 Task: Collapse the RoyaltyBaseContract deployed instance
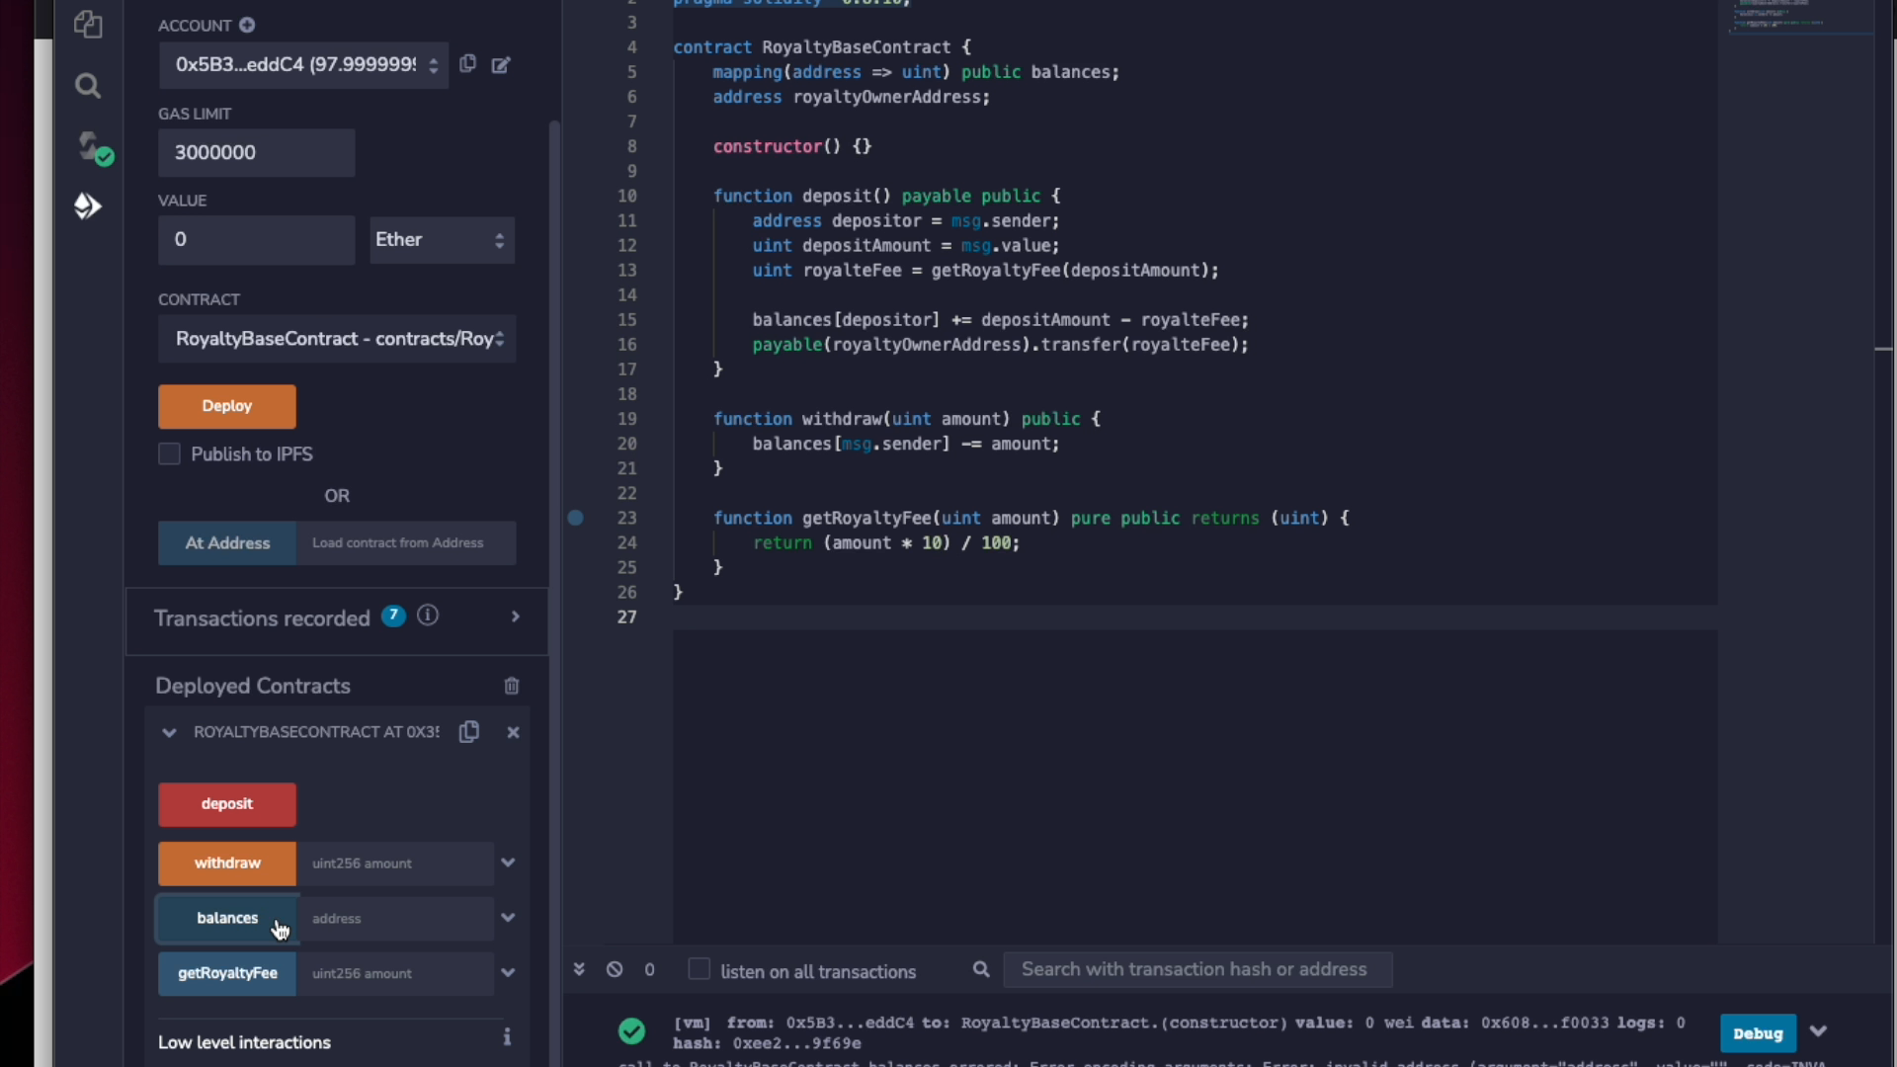(169, 732)
